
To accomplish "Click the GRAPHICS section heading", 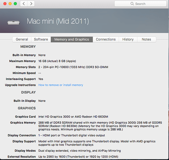I will pos(27,108).
